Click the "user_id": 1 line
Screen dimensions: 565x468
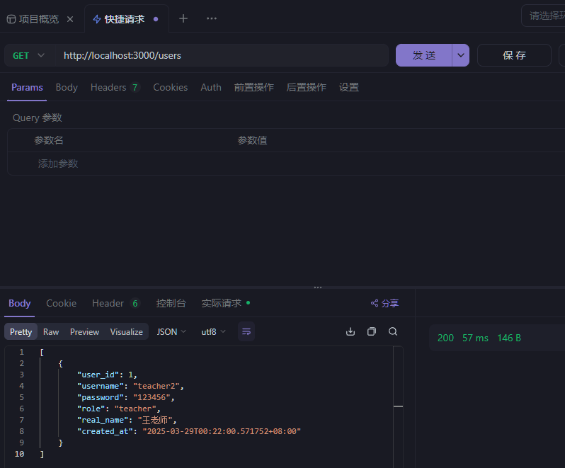click(x=107, y=375)
